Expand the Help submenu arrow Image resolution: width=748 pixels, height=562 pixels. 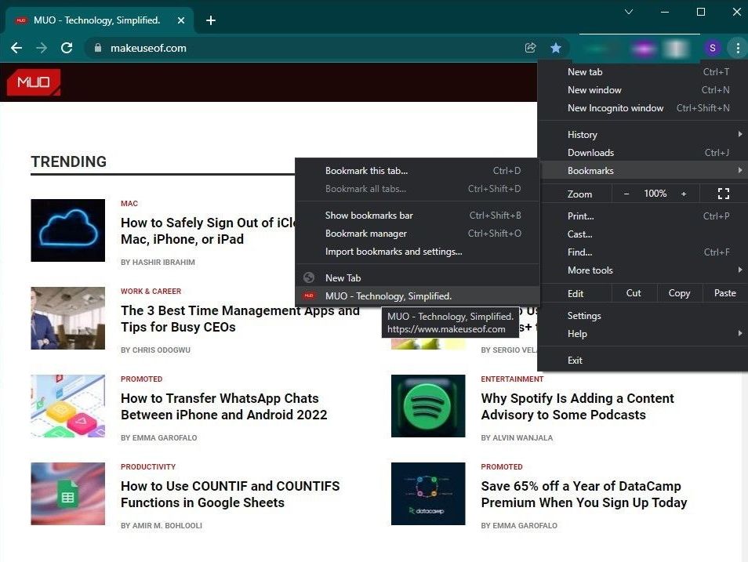coord(740,333)
